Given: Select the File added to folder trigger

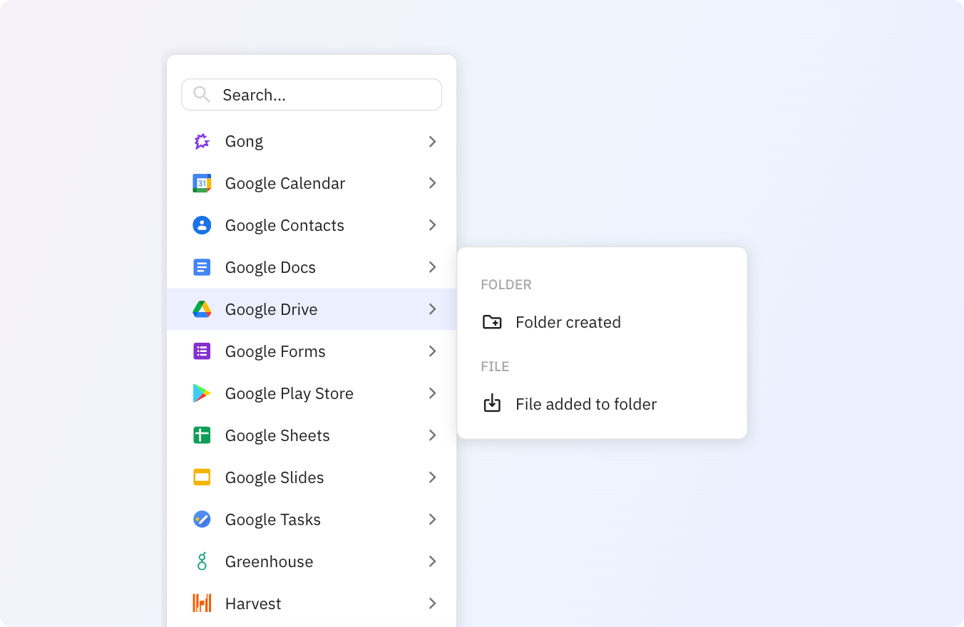Looking at the screenshot, I should (602, 404).
